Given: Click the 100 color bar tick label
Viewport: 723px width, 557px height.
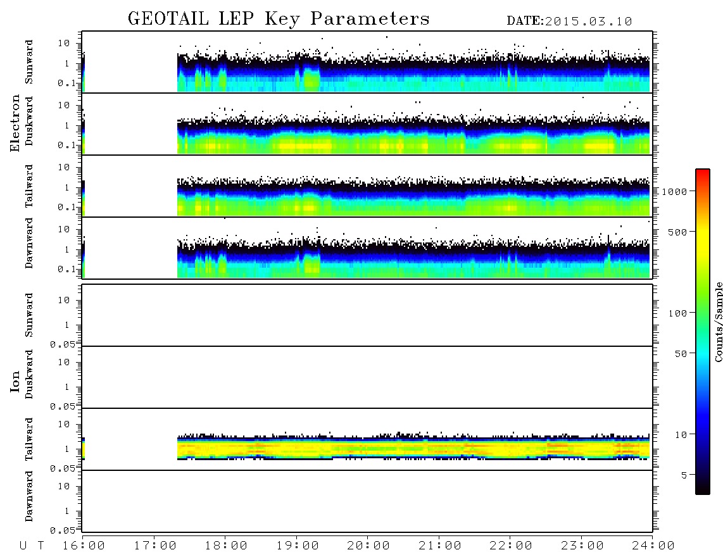Looking at the screenshot, I should 677,313.
